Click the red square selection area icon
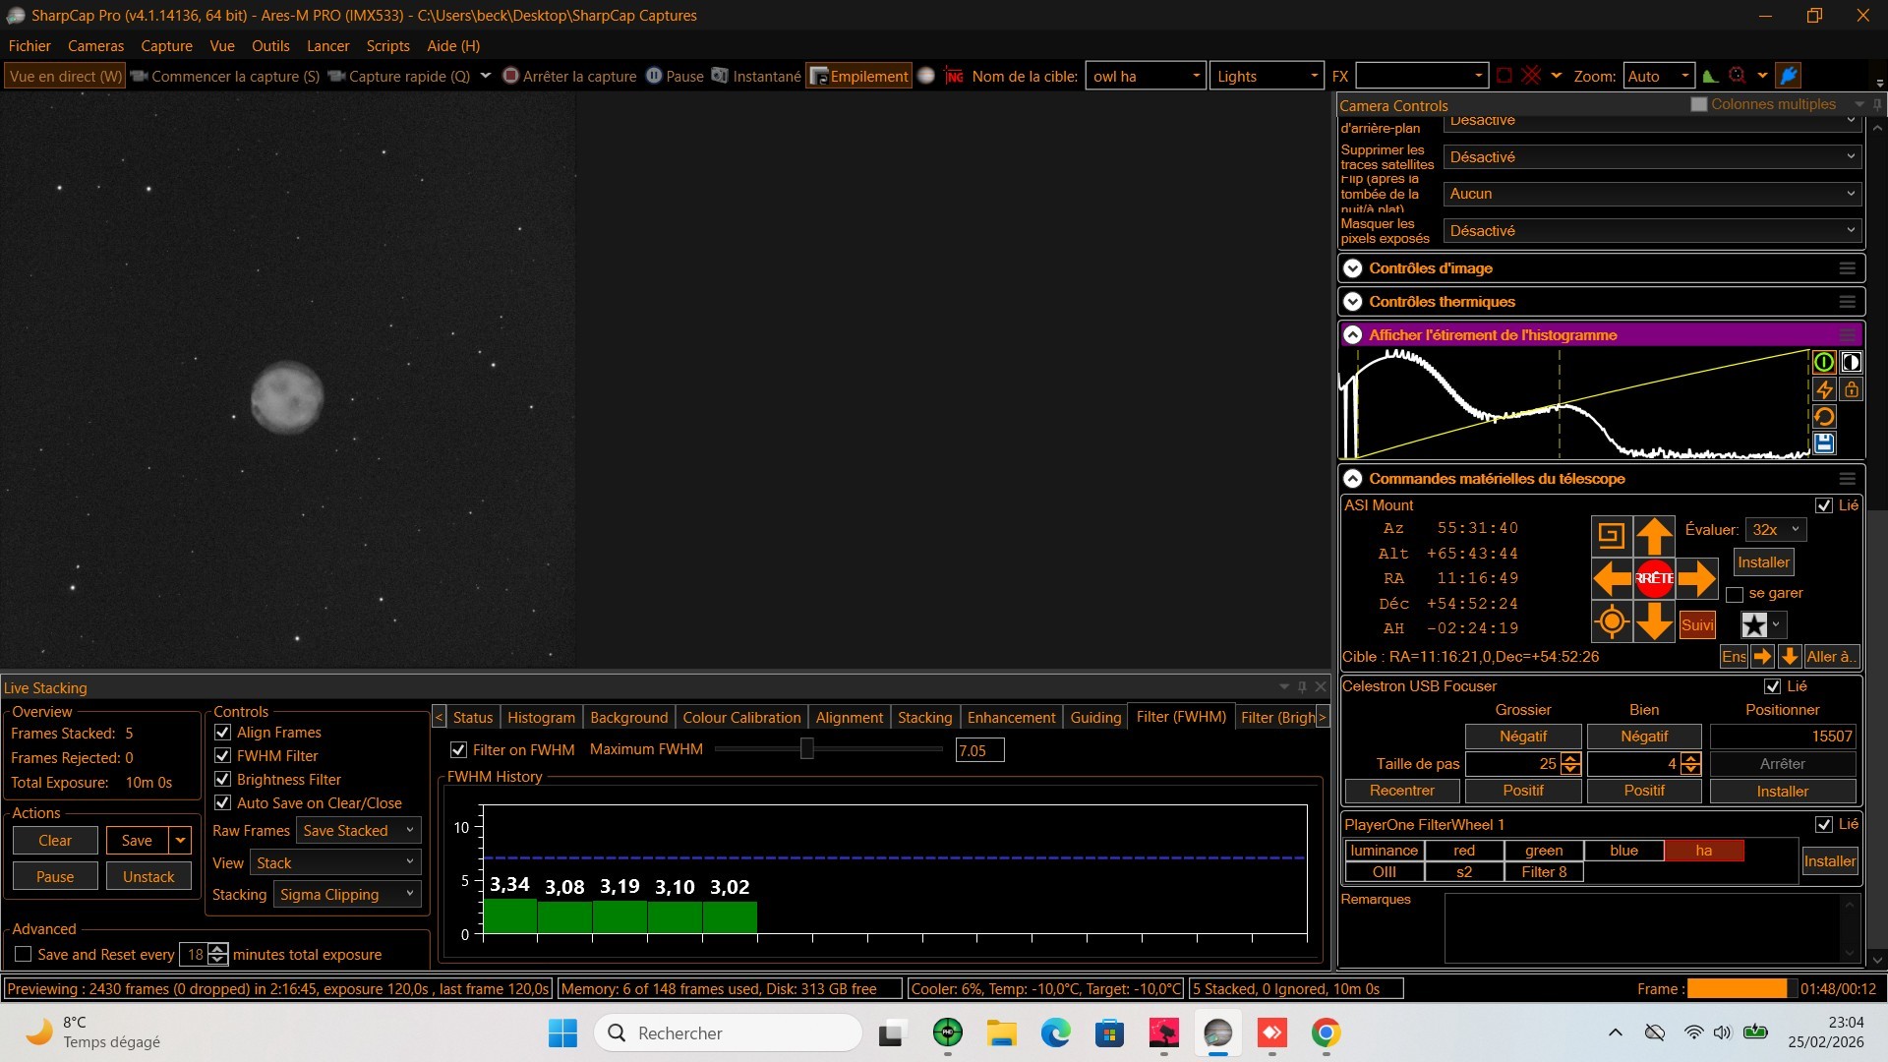The height and width of the screenshot is (1062, 1888). tap(1504, 76)
